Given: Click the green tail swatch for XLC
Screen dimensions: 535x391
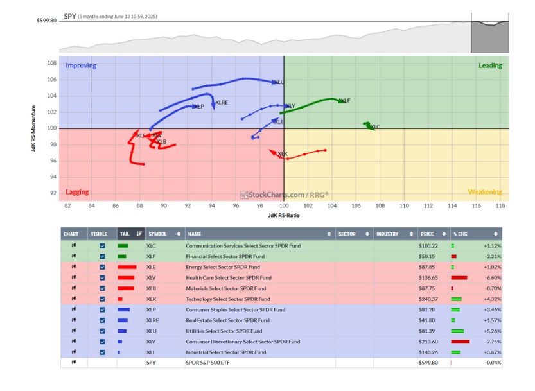Looking at the screenshot, I should (x=123, y=246).
